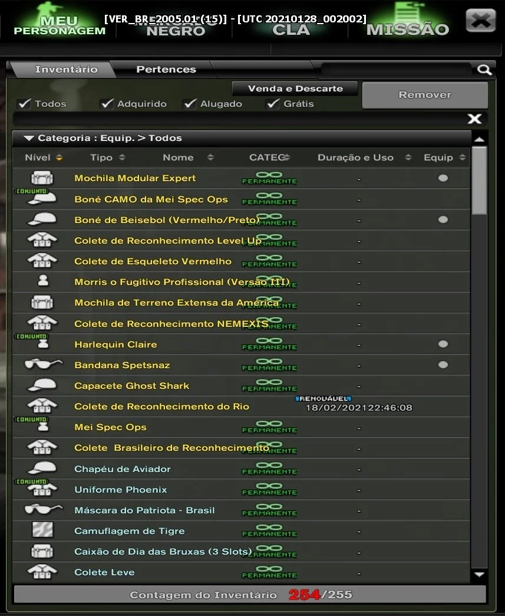Click the Venda e Descarte button
Viewport: 505px width, 616px height.
tap(295, 89)
